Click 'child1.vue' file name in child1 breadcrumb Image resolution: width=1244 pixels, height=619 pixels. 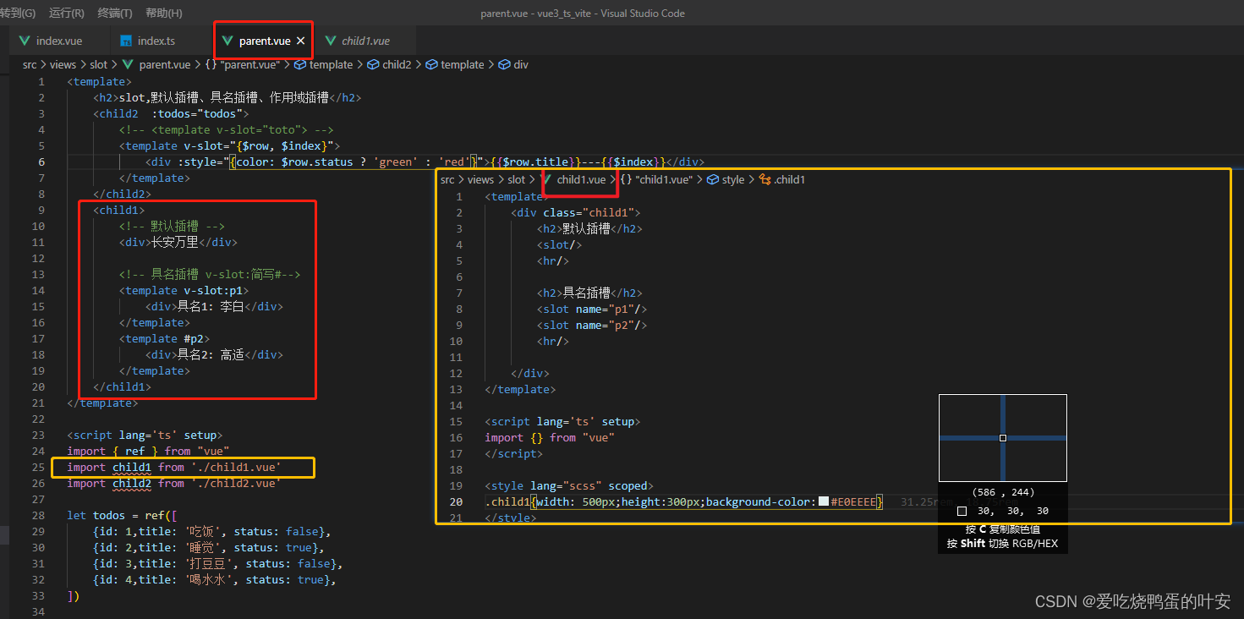(581, 179)
